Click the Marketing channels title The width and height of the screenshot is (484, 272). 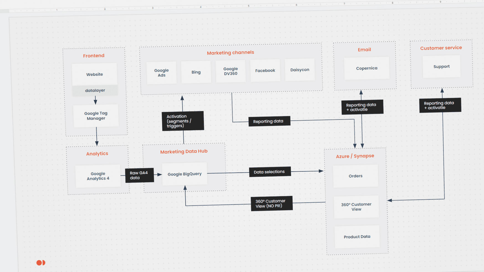230,52
